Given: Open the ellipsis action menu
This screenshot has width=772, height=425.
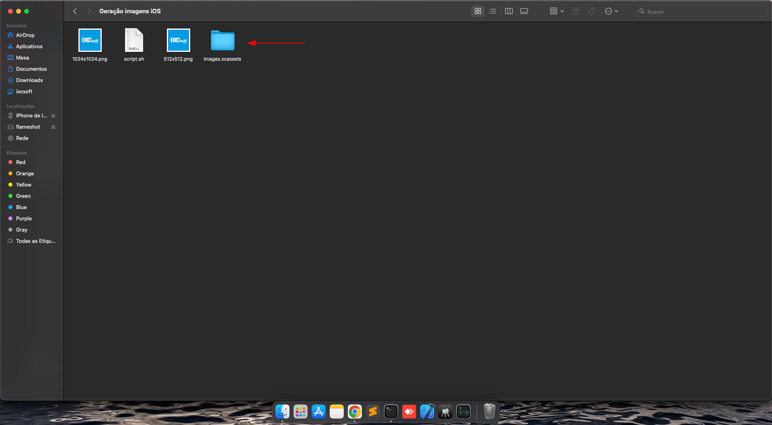Looking at the screenshot, I should point(611,11).
